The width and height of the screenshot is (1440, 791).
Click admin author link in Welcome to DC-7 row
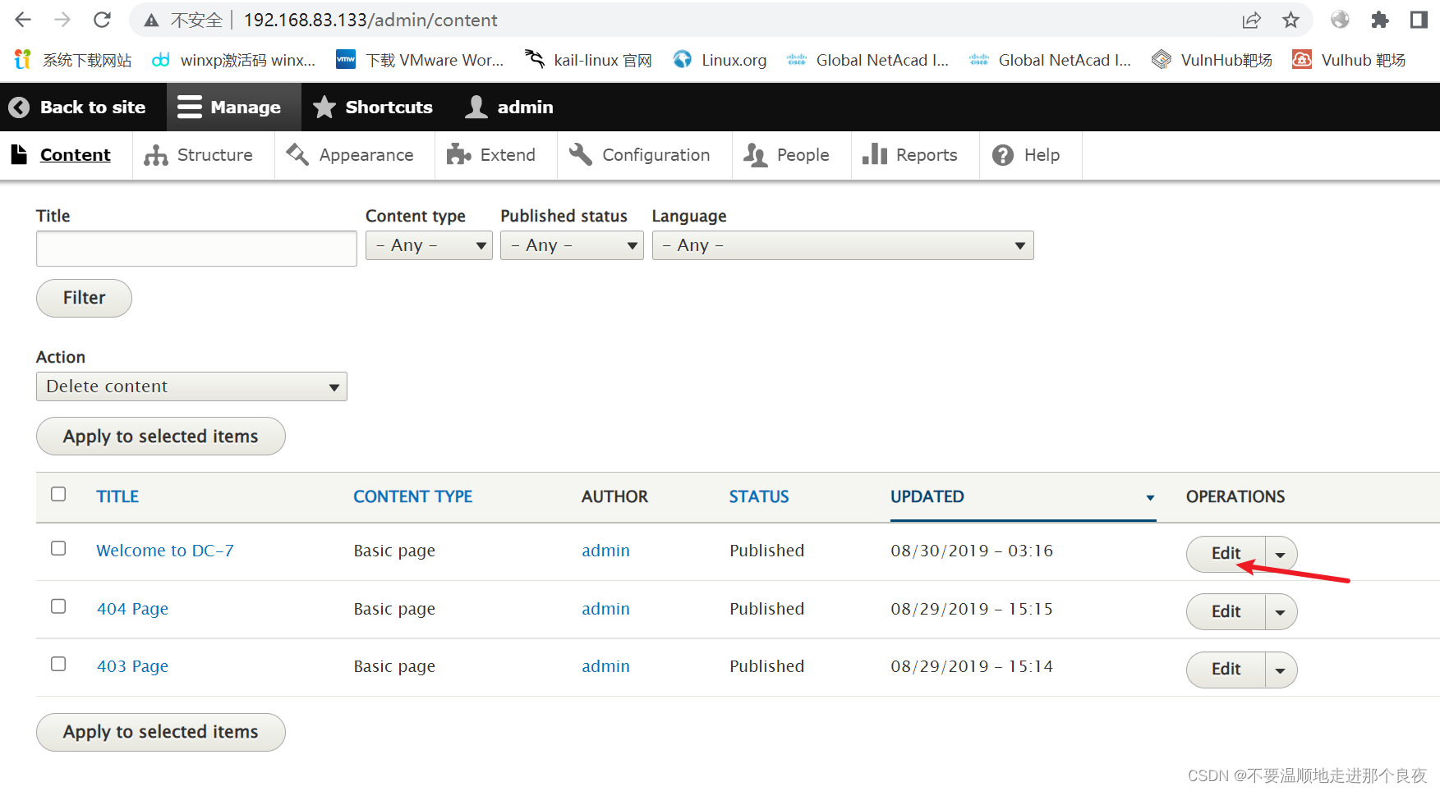[x=605, y=551]
